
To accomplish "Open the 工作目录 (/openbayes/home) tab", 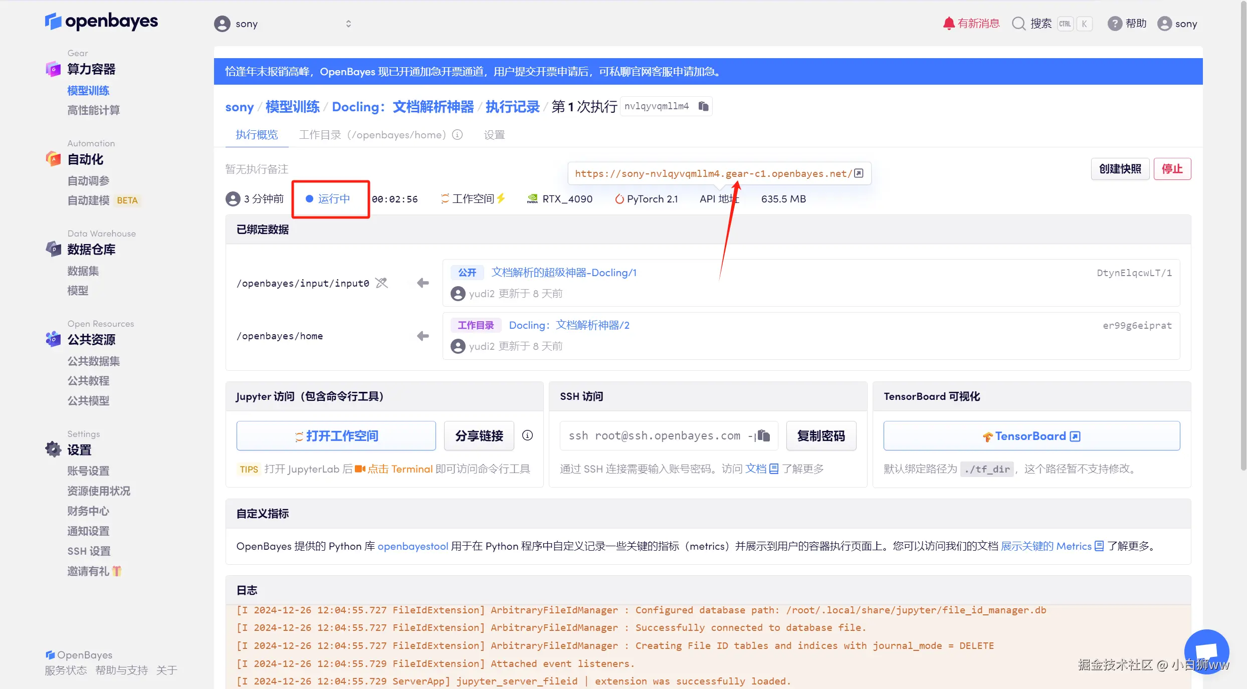I will pos(372,135).
